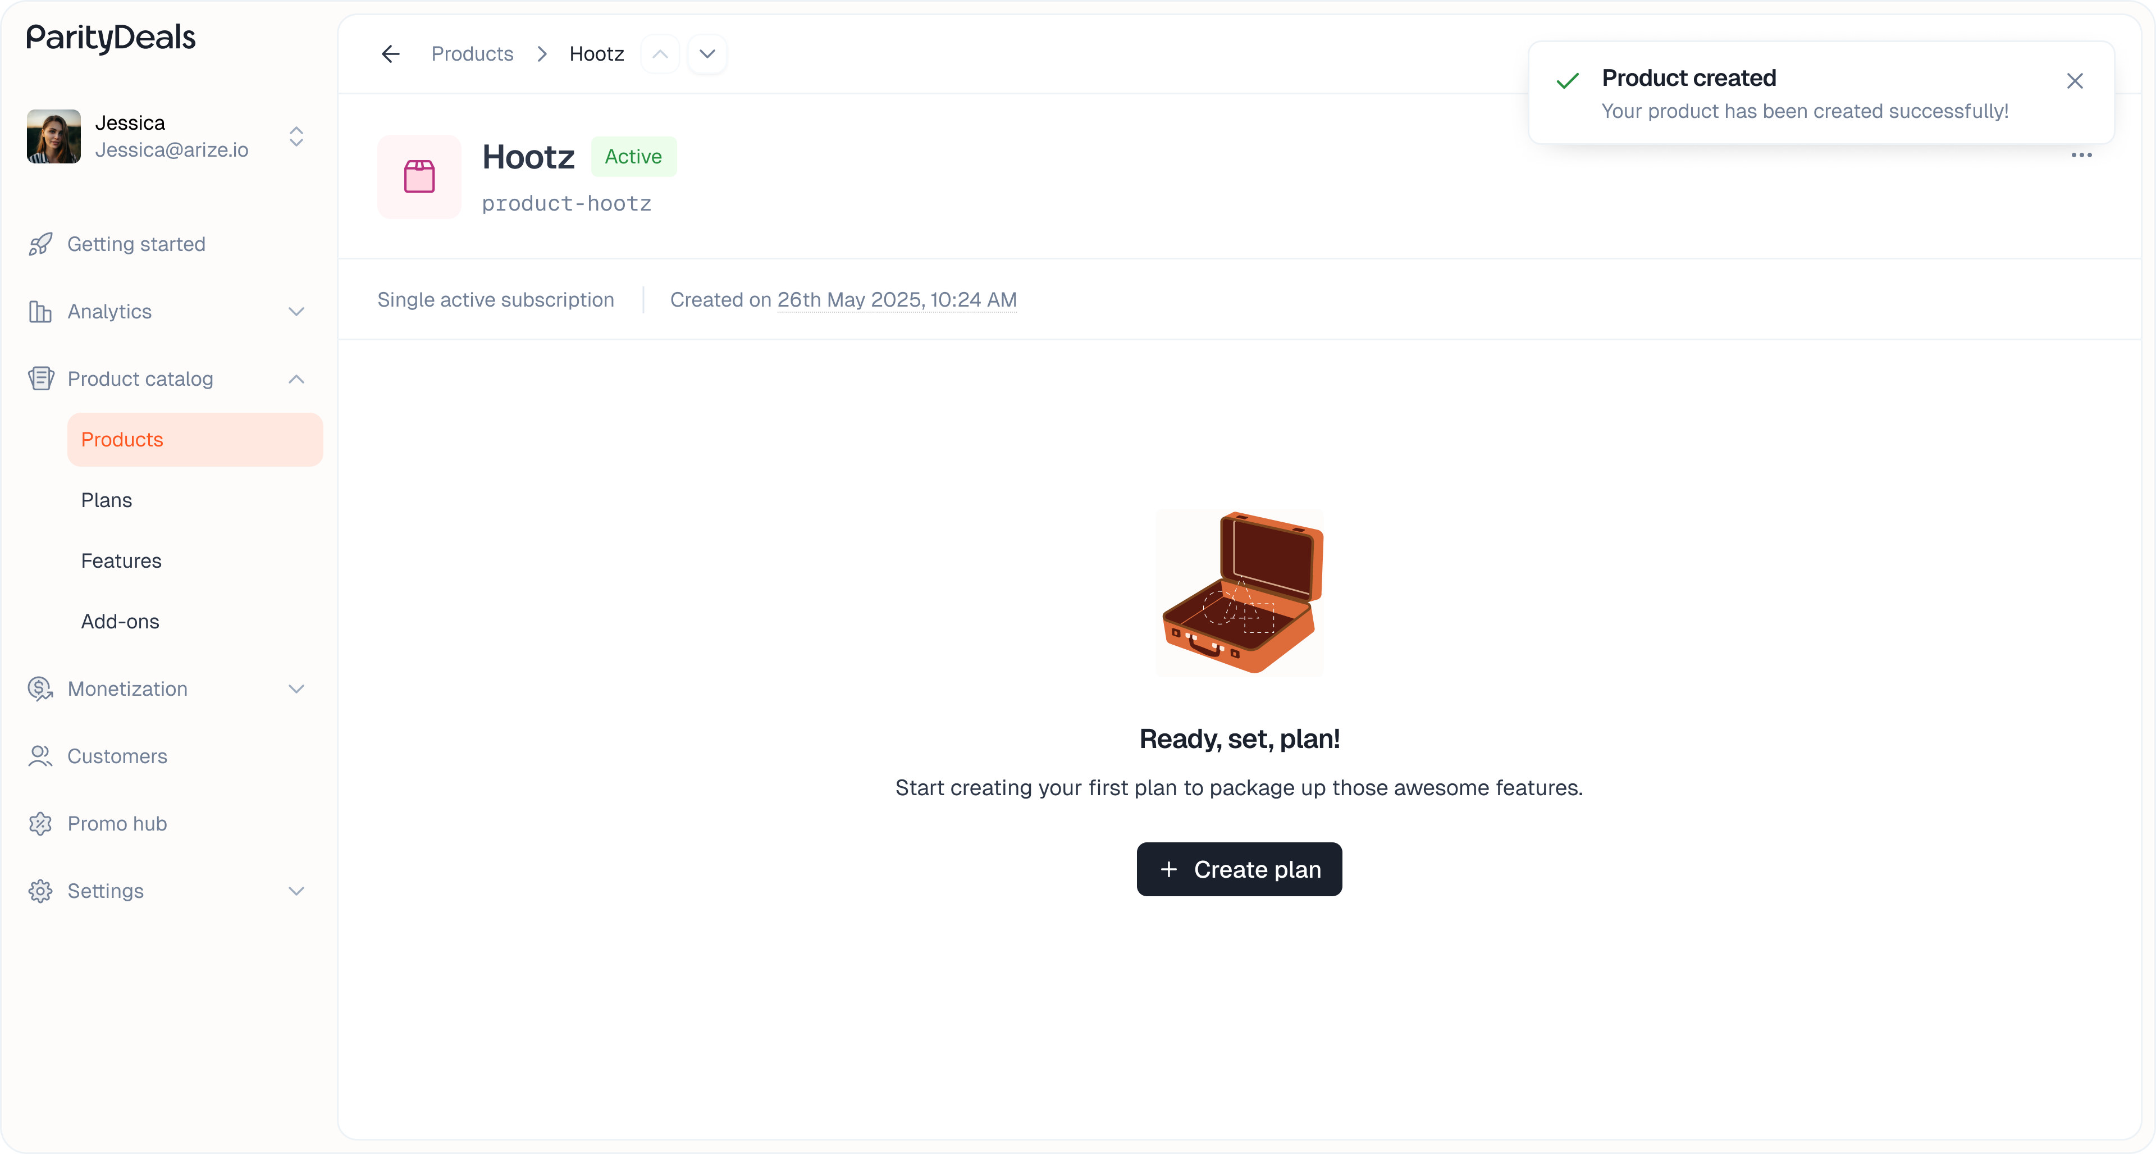Click the Getting started rocket icon
The width and height of the screenshot is (2156, 1154).
(x=40, y=244)
